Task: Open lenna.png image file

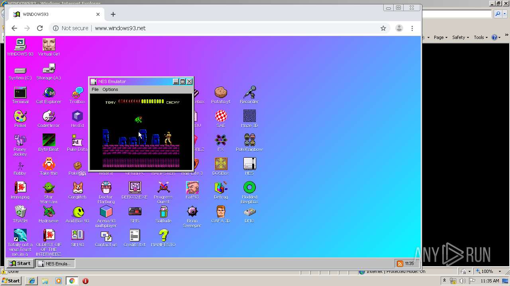Action: click(x=20, y=190)
